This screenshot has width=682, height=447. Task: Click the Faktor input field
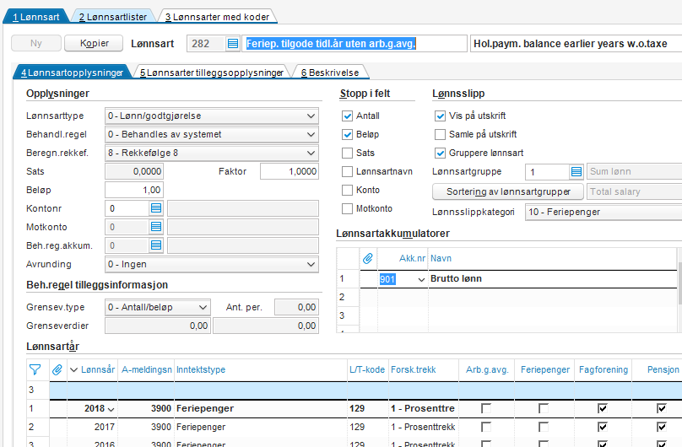click(x=290, y=171)
